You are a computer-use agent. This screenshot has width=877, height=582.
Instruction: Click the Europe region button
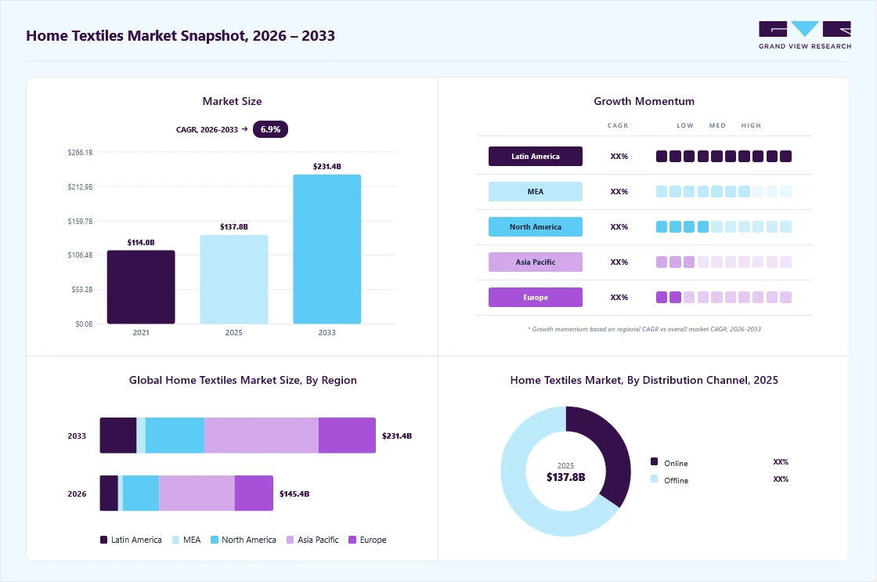(536, 297)
